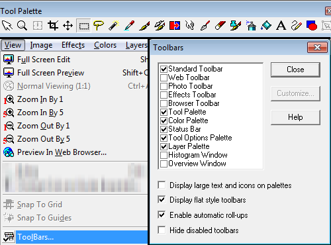Screen dimensions: 331x245
Task: Select the Magic Wand tool
Action: (114, 26)
